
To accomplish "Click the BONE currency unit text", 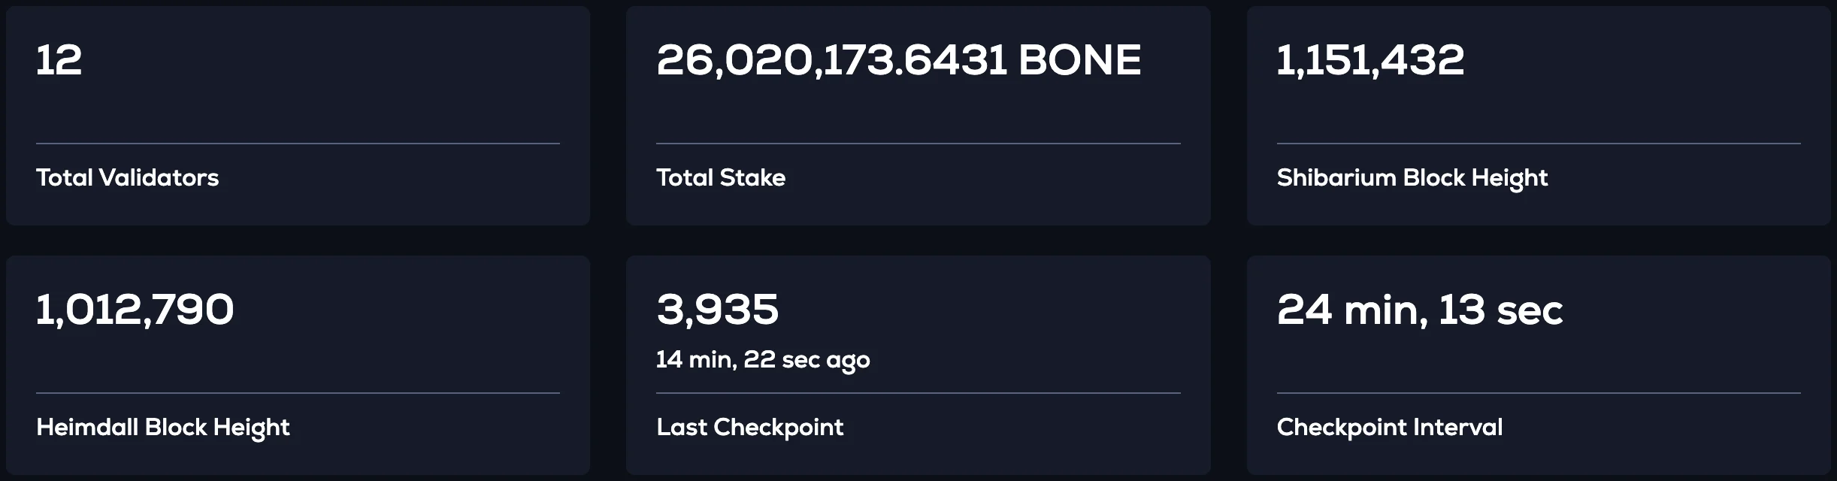I will click(x=1079, y=60).
